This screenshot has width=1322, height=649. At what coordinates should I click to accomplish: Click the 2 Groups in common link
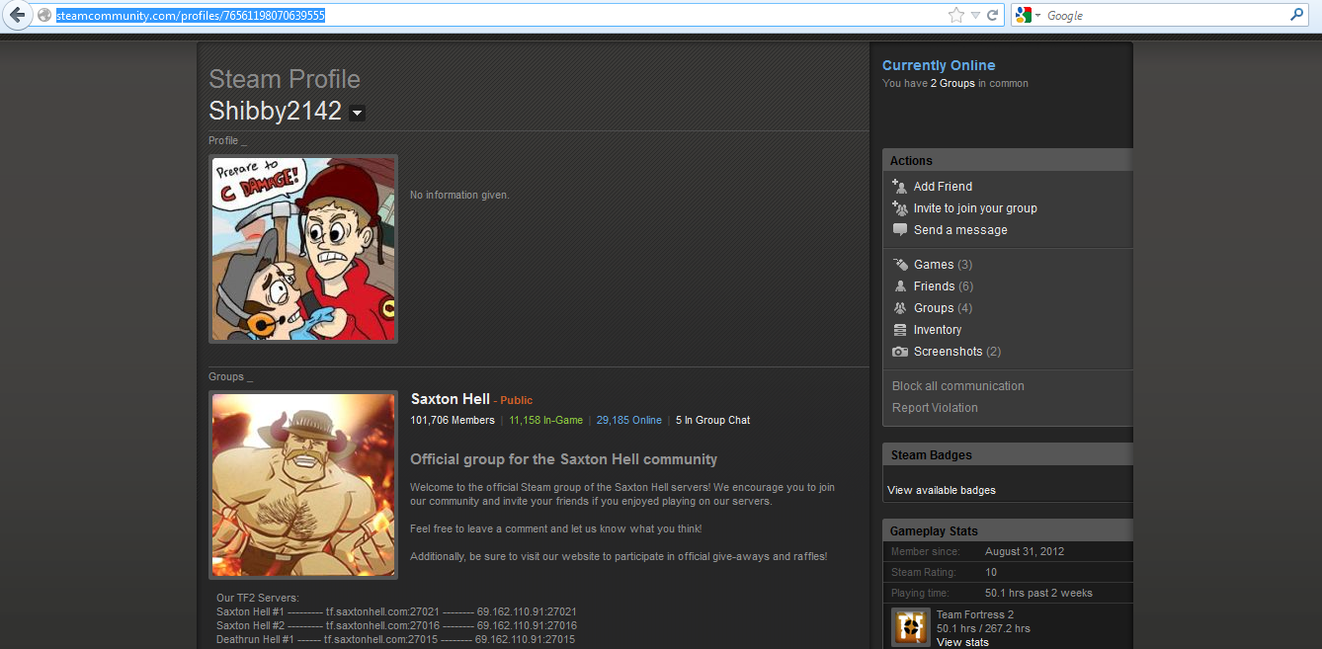952,84
